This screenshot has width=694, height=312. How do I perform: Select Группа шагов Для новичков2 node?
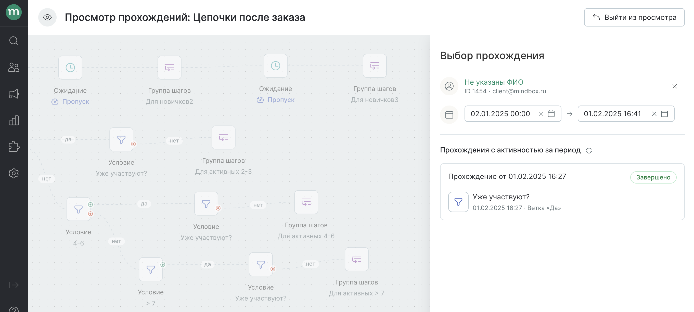(x=170, y=68)
